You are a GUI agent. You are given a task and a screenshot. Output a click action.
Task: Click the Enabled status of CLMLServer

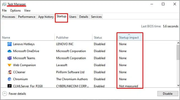pos(99,86)
